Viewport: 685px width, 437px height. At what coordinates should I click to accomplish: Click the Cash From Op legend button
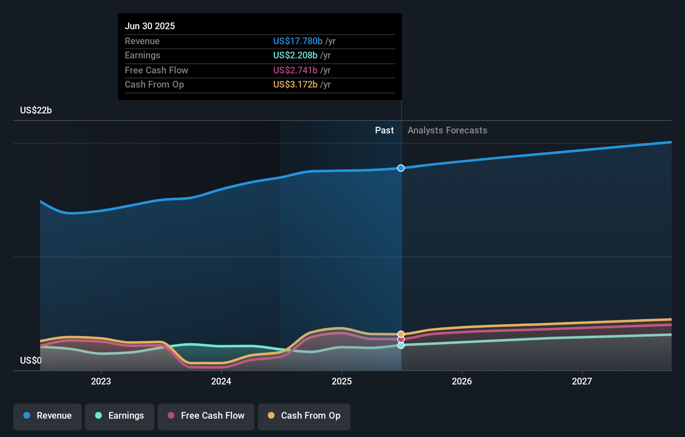(304, 416)
